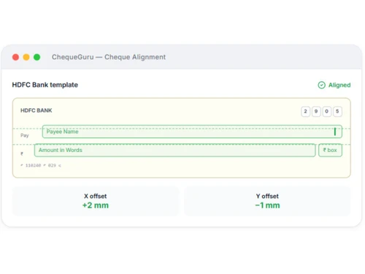Click the ChequeGuru — Cheque Alignment title
Screen dimensions: 365x274
[x=109, y=57]
